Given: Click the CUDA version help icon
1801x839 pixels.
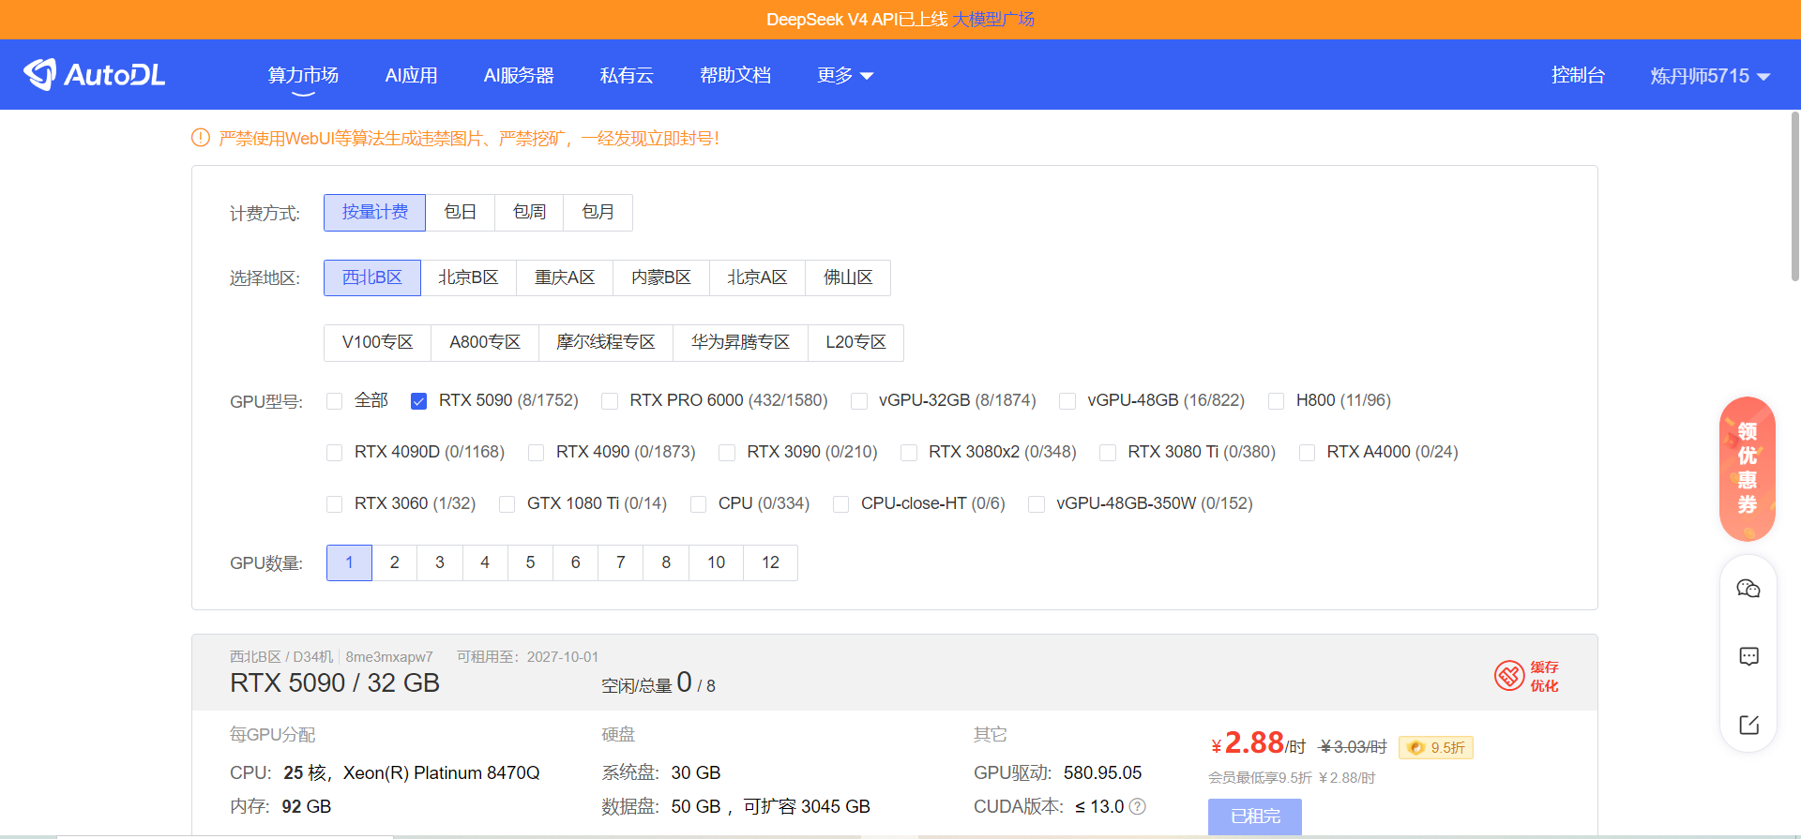Looking at the screenshot, I should pyautogui.click(x=1138, y=806).
